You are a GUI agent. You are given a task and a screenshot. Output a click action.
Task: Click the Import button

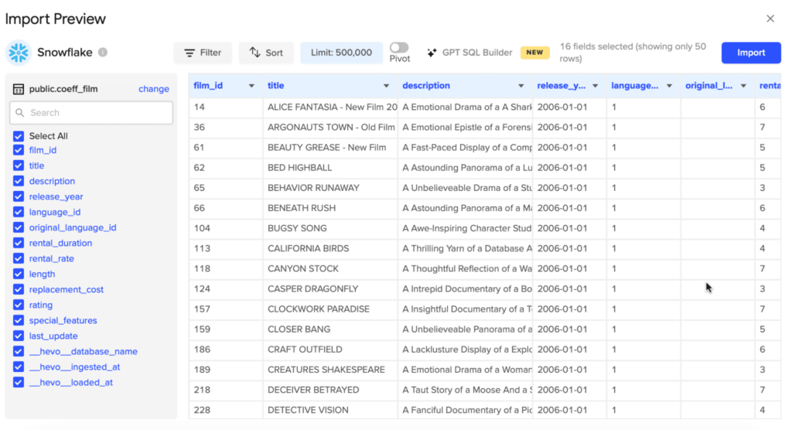click(750, 53)
